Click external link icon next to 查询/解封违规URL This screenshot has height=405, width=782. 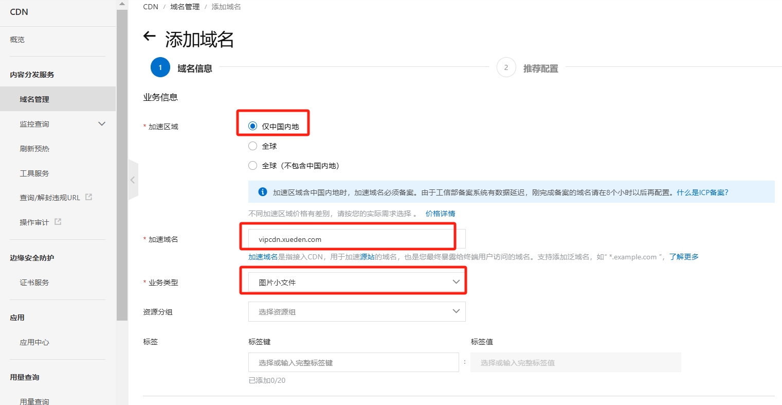coord(88,197)
